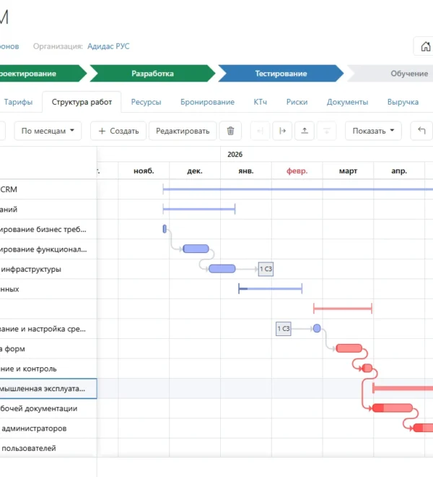Select the CRM project summary bar
The image size is (433, 477).
(298, 189)
